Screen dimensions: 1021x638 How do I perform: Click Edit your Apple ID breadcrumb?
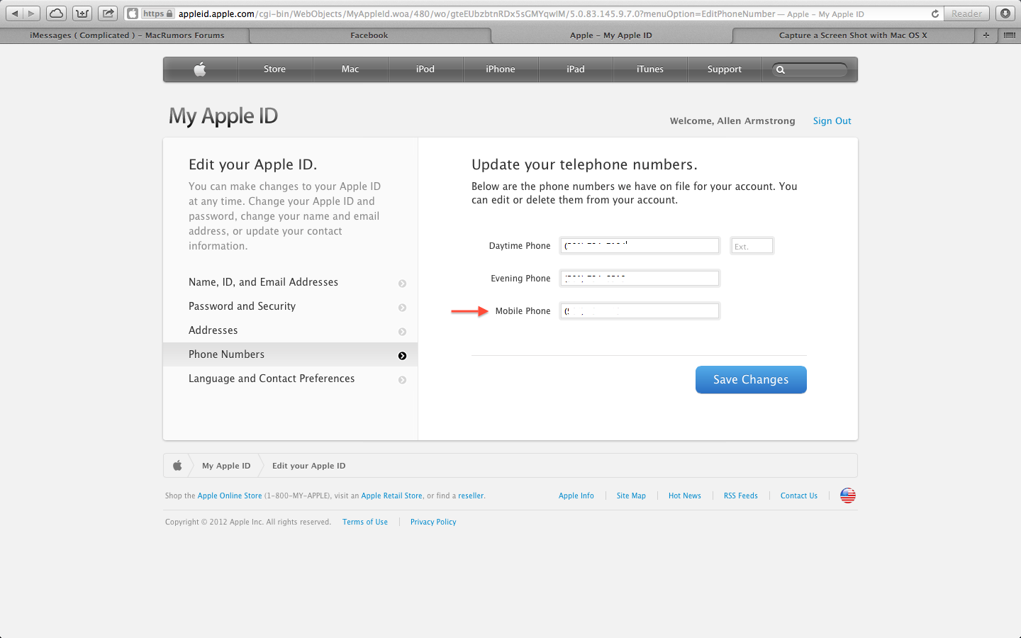tap(309, 466)
